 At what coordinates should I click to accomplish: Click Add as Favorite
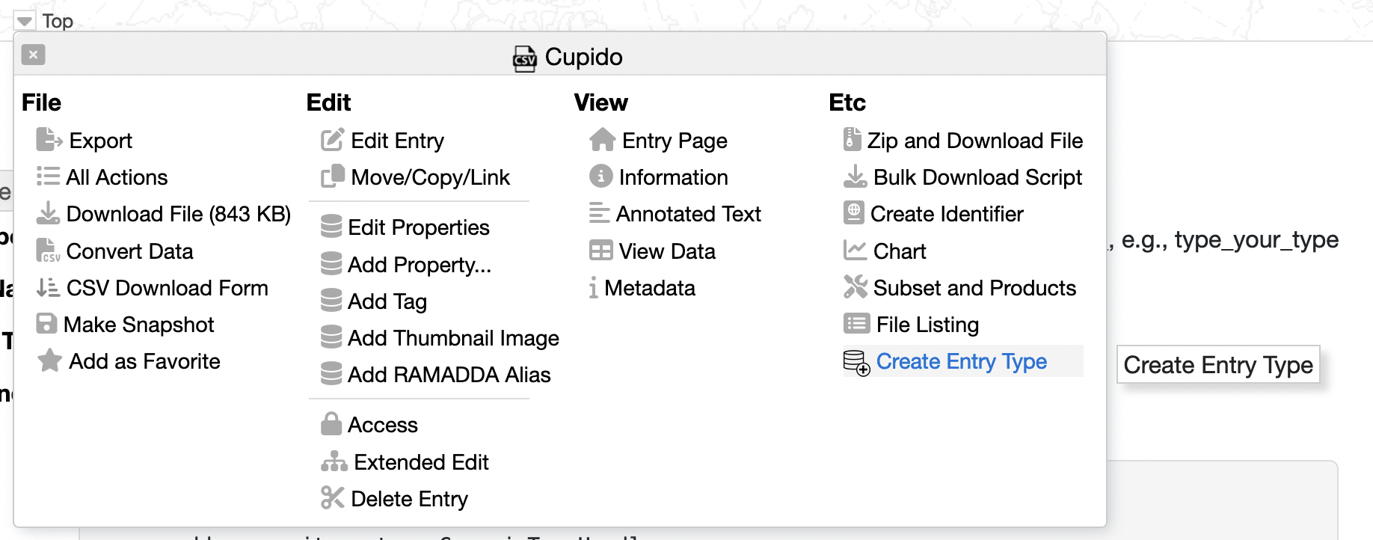click(x=144, y=361)
